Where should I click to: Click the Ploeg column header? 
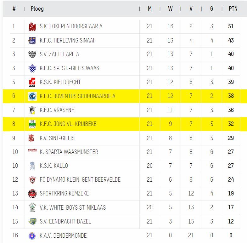click(x=37, y=9)
